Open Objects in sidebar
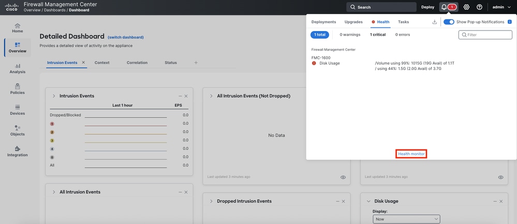This screenshot has width=517, height=224. (x=18, y=131)
